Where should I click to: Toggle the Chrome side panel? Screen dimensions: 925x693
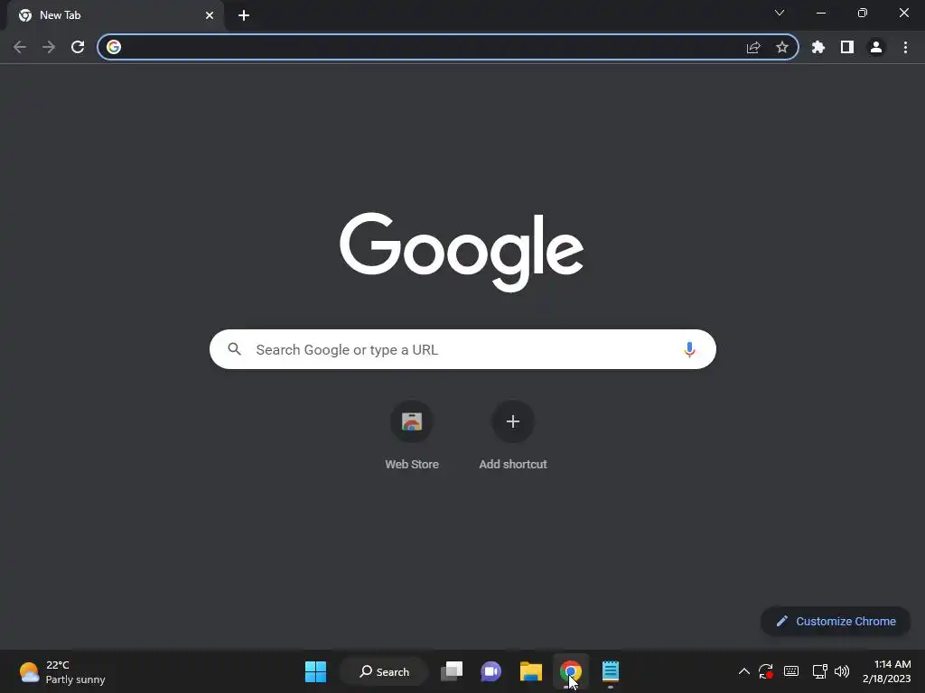click(x=847, y=47)
